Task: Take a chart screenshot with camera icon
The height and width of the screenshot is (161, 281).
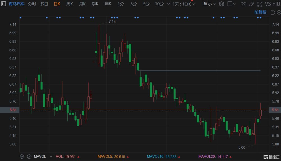Action: coord(243,4)
